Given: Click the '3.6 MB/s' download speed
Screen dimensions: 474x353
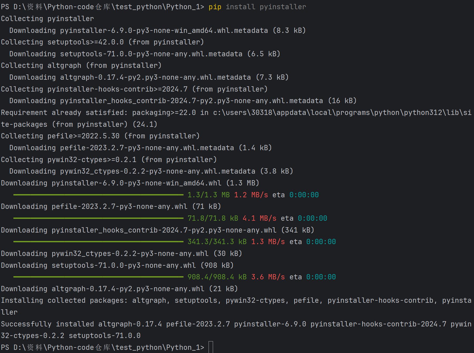Looking at the screenshot, I should point(268,277).
